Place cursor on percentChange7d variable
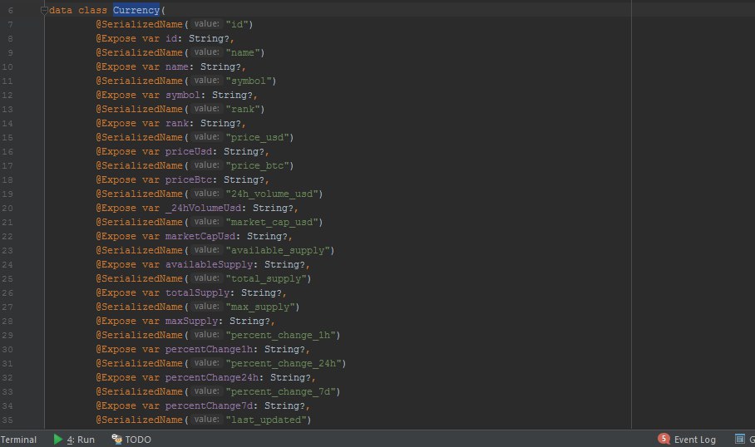Image resolution: width=755 pixels, height=447 pixels. [209, 406]
